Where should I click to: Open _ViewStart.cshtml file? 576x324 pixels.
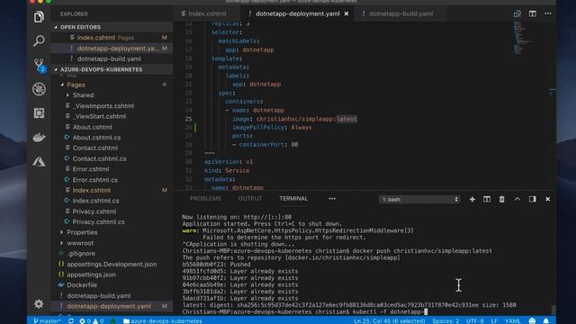[x=99, y=116]
